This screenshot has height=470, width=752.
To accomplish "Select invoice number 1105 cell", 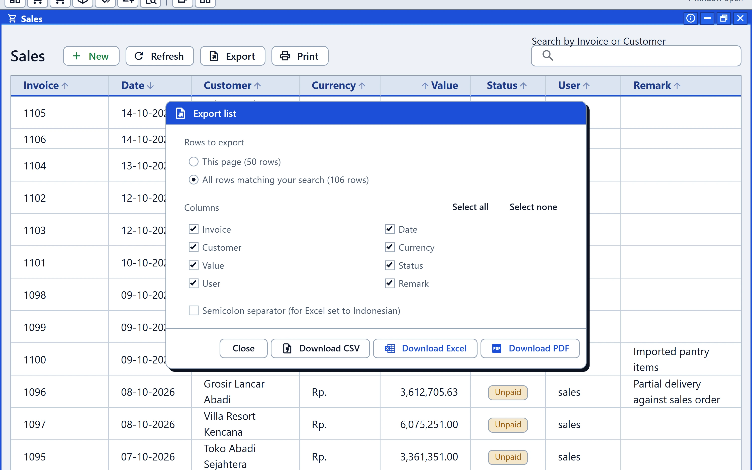I will (60, 113).
